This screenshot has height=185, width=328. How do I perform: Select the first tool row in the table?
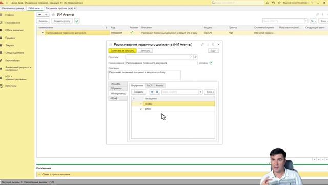173,104
